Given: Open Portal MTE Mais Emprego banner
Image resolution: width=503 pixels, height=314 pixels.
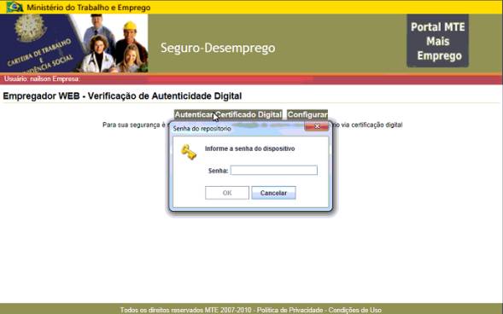Looking at the screenshot, I should pos(437,41).
